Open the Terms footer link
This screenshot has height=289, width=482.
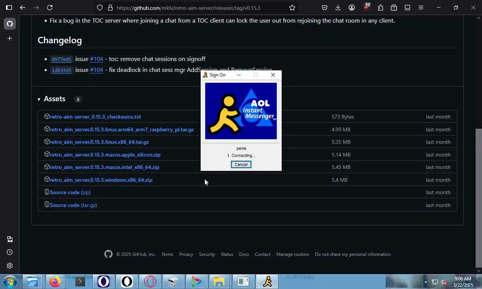pyautogui.click(x=167, y=254)
